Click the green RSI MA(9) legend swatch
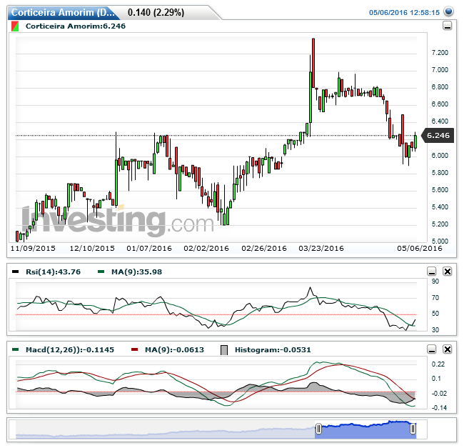Screen dimensions: 464x448 pyautogui.click(x=101, y=272)
